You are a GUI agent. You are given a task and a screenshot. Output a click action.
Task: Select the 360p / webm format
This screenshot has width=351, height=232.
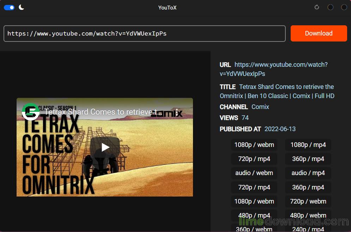tap(254, 228)
